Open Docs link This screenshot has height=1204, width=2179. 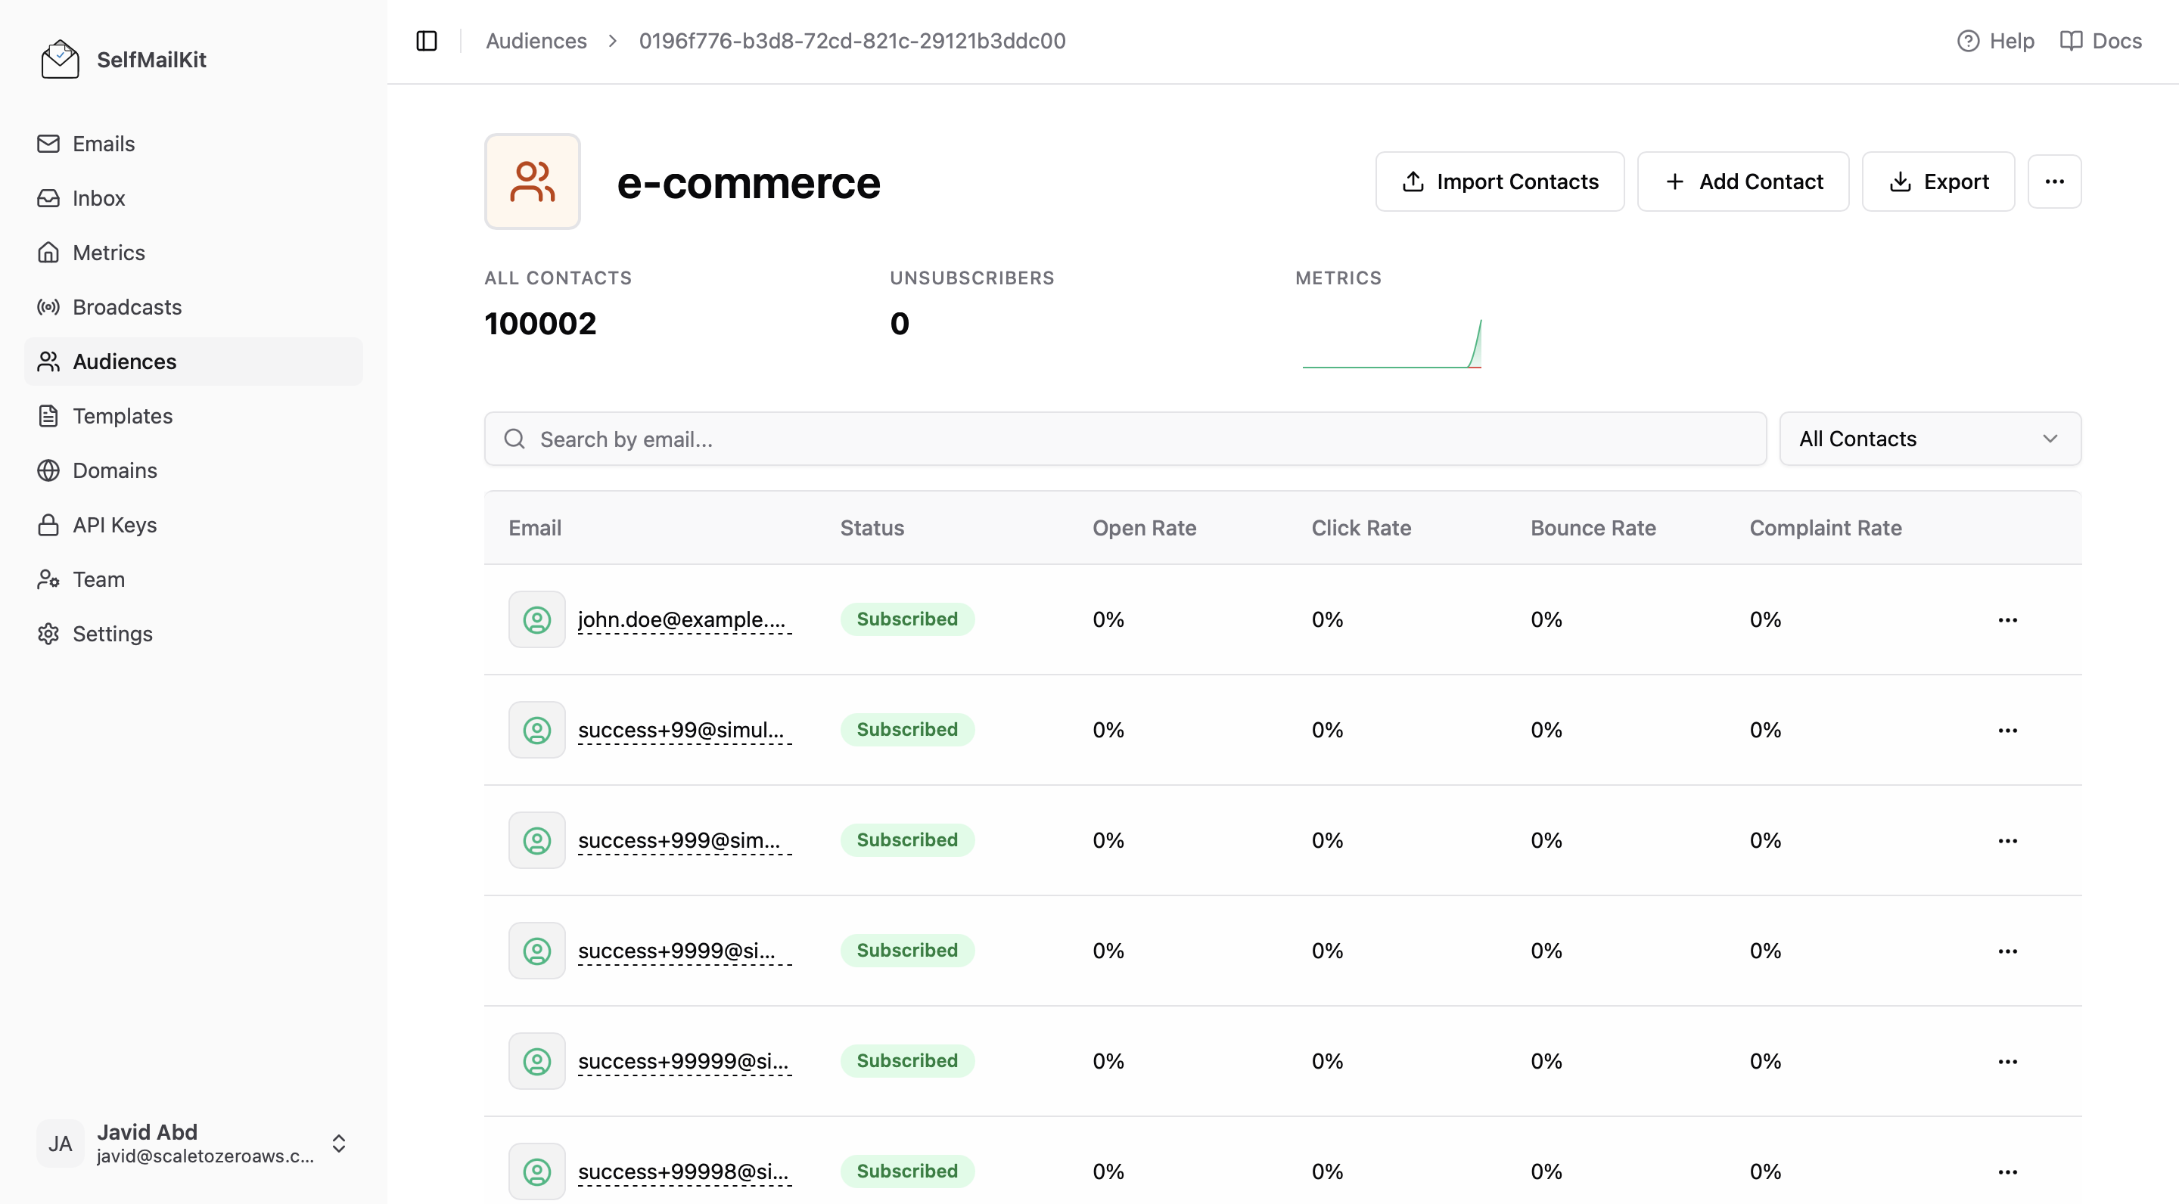(2101, 41)
